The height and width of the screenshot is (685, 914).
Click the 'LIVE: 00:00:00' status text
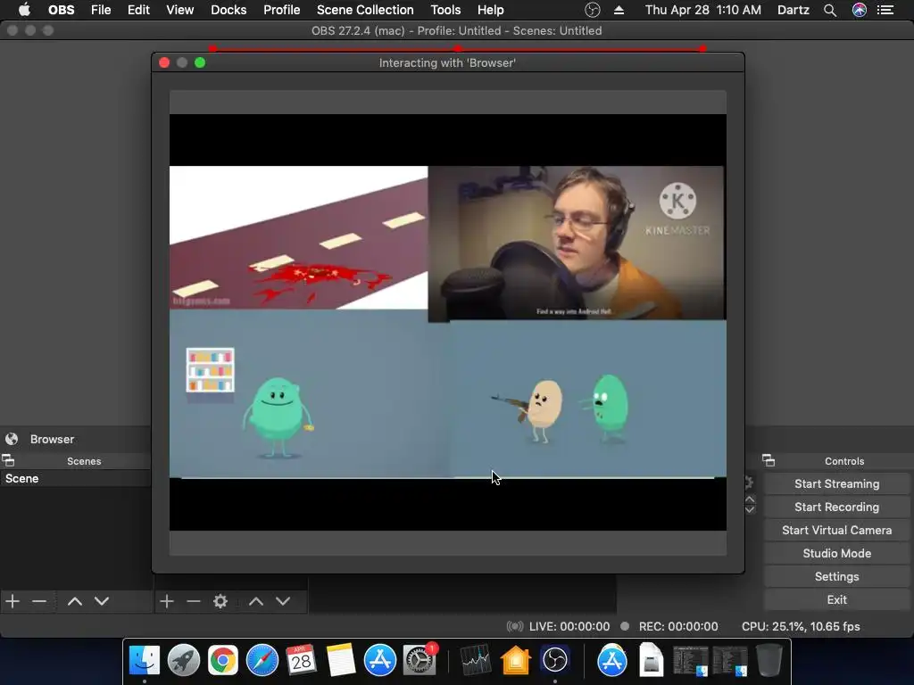569,627
